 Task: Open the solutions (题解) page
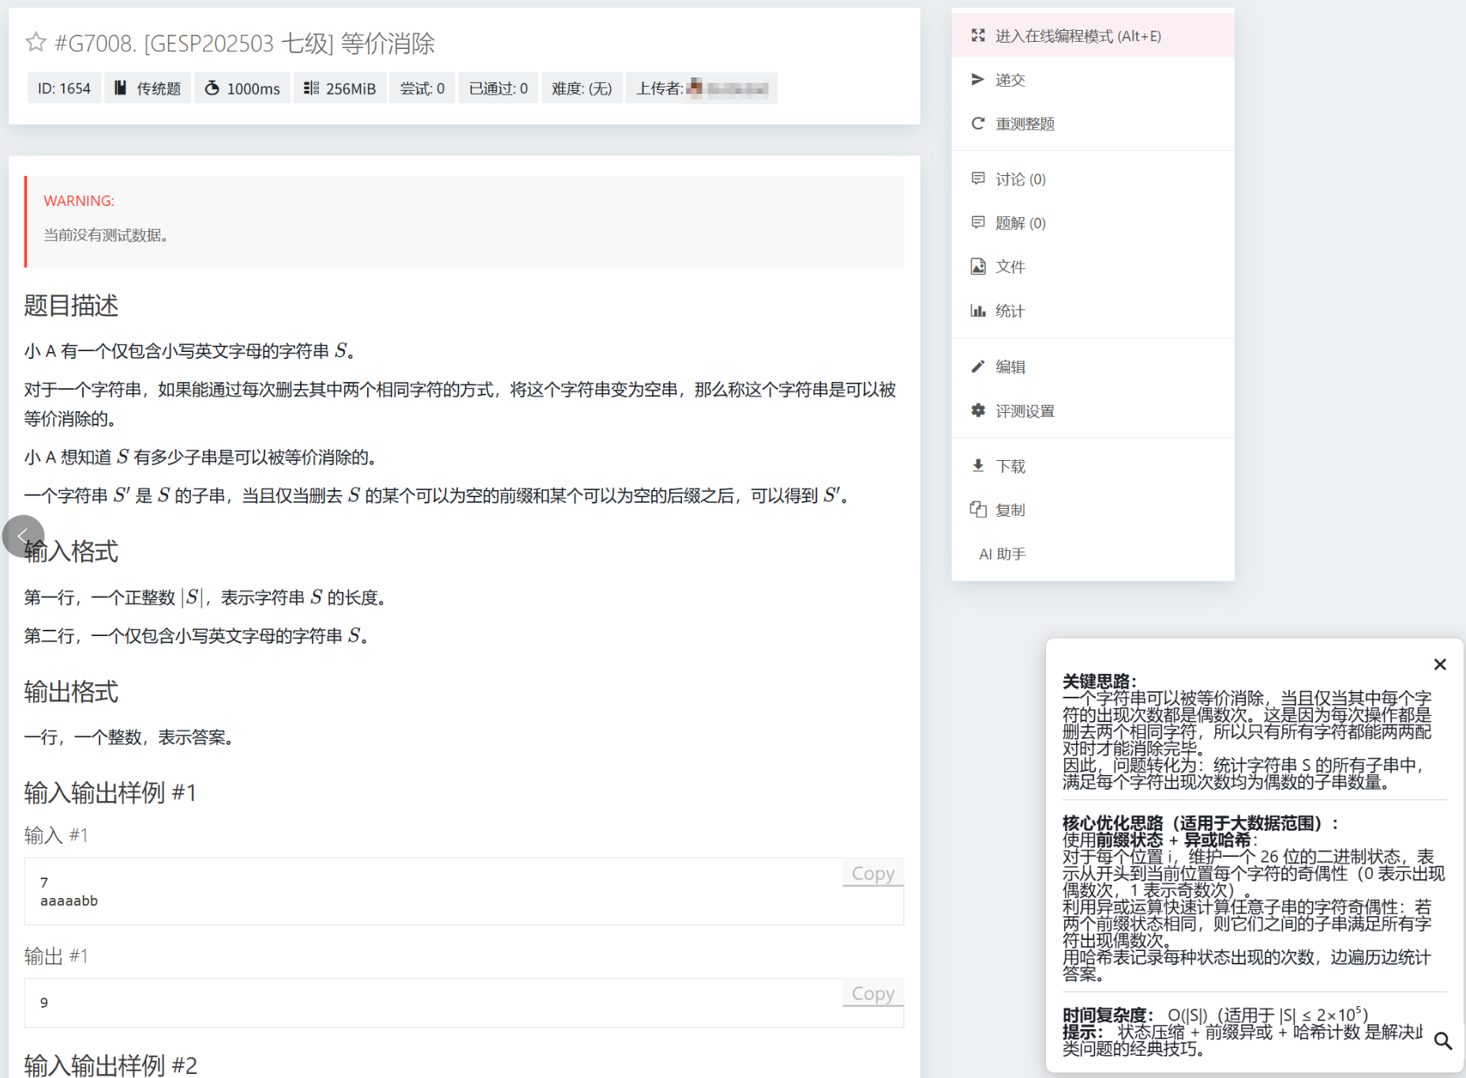(1019, 223)
